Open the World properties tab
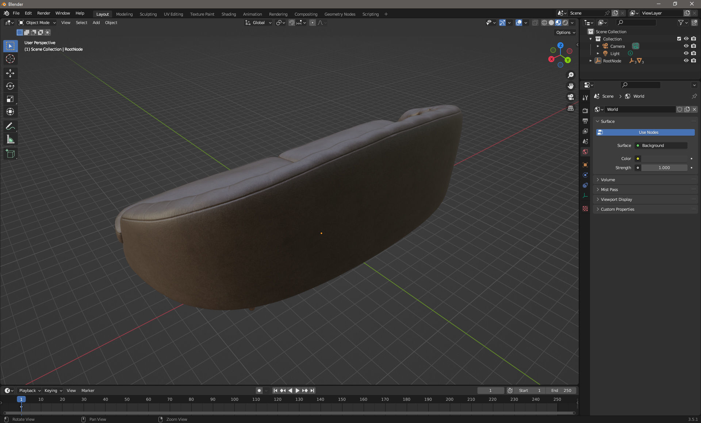Screen dimensions: 701x423 (x=585, y=151)
